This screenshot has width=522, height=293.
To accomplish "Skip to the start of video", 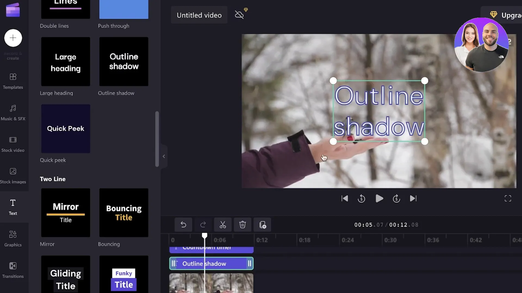I will coord(345,199).
